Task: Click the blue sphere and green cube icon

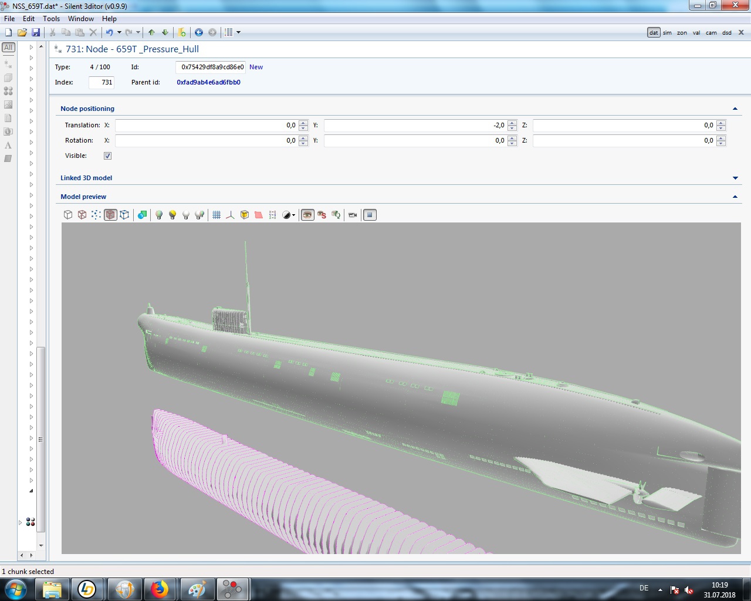Action: coord(142,215)
